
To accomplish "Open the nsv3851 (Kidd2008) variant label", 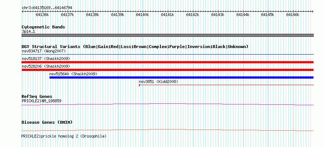I will click(158, 82).
